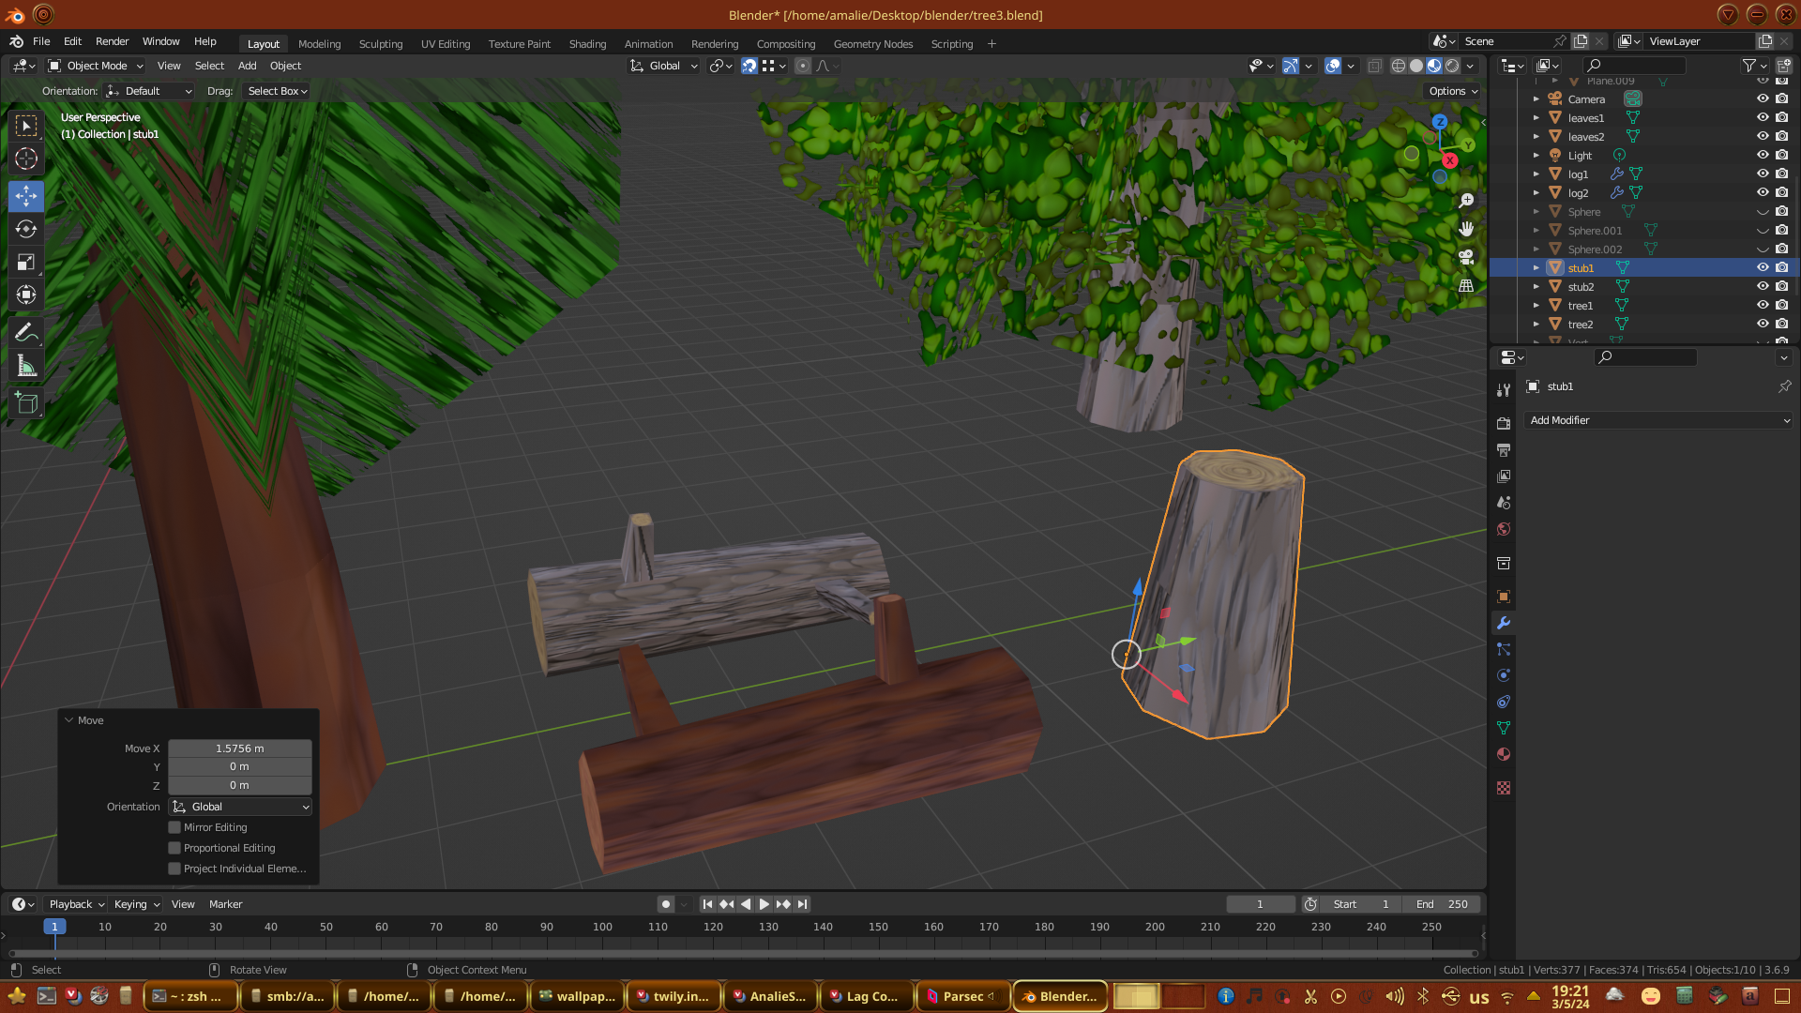
Task: Hide stub2 in viewport via eye icon
Action: [x=1763, y=286]
